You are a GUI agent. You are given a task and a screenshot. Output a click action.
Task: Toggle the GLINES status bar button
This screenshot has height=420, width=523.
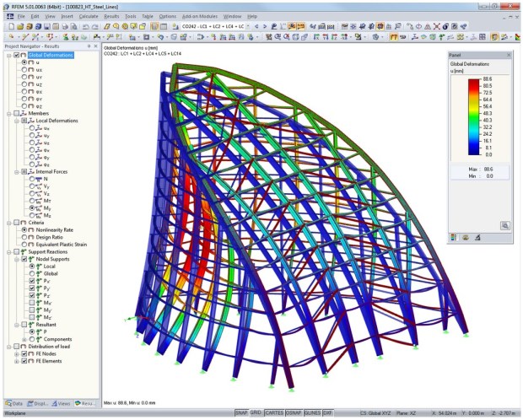[x=313, y=413]
